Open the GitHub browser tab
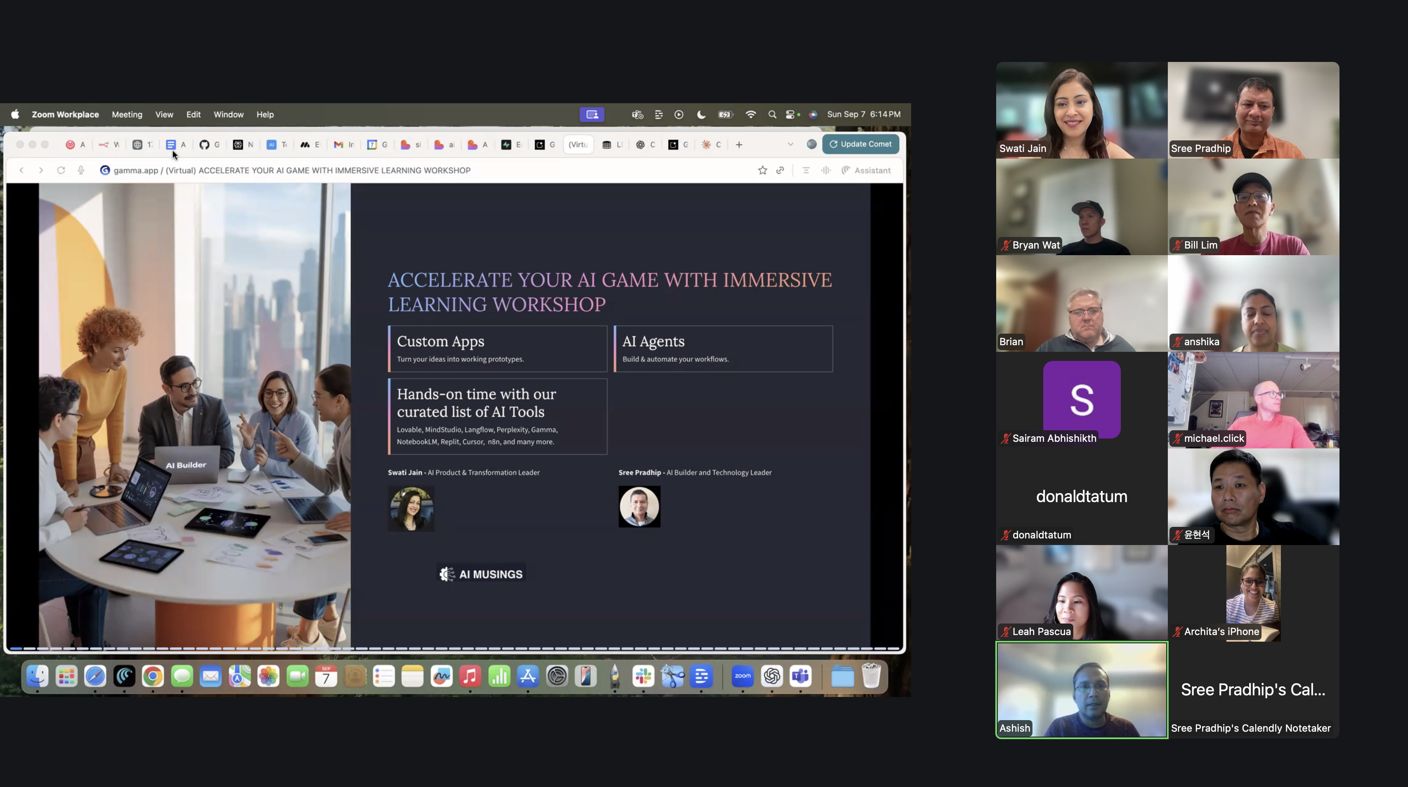 tap(209, 145)
